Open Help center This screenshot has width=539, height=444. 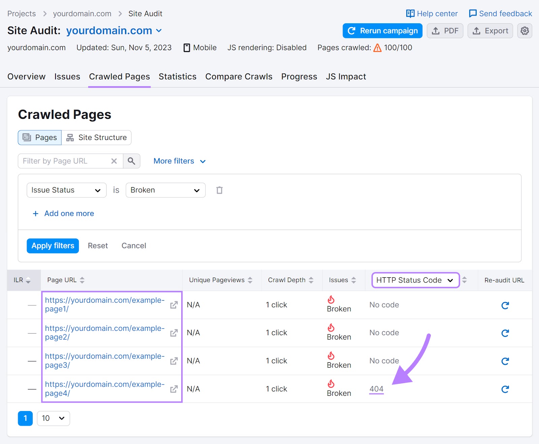tap(432, 13)
